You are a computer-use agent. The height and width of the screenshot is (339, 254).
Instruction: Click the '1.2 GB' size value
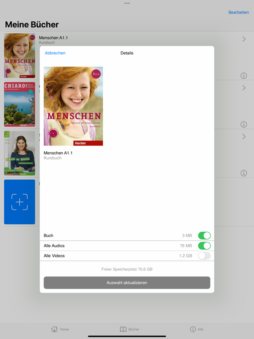pos(185,256)
